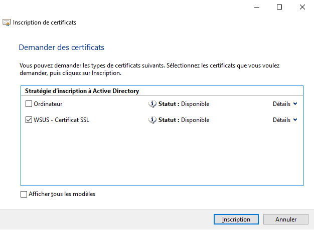
Task: Close the certificate enrollment window
Action: 302,7
